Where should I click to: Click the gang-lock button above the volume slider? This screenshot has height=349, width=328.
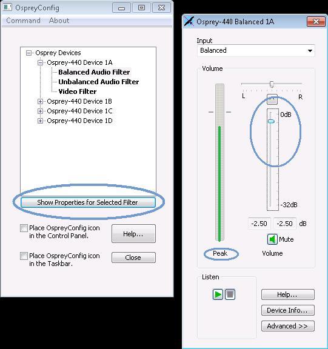272,99
